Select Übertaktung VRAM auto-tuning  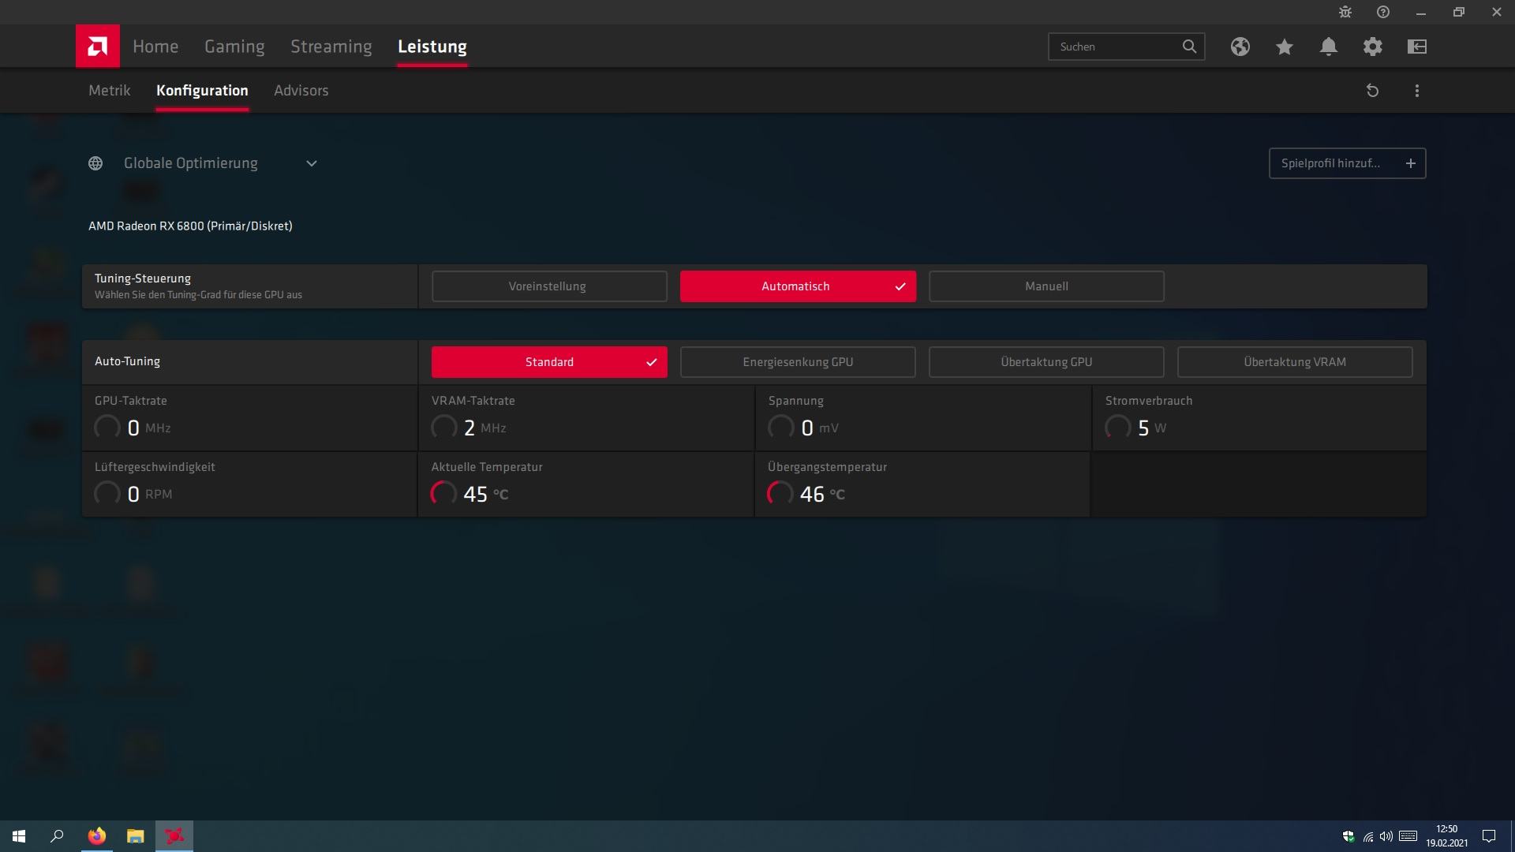coord(1295,362)
